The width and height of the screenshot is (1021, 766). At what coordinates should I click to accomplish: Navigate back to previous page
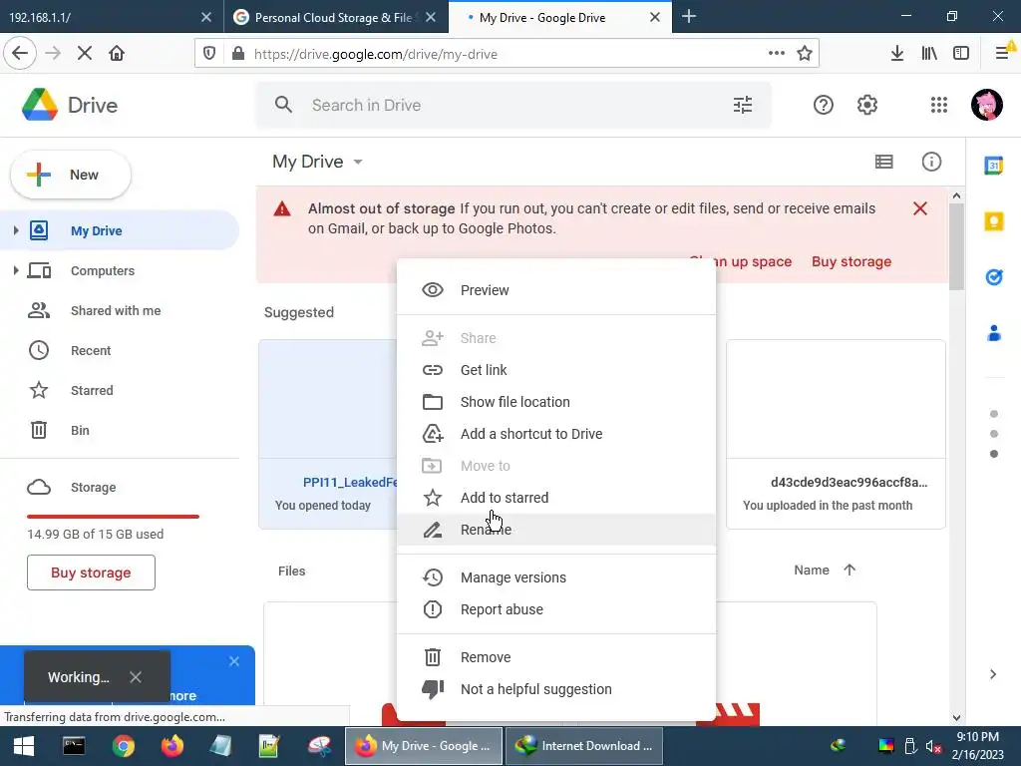click(x=20, y=54)
